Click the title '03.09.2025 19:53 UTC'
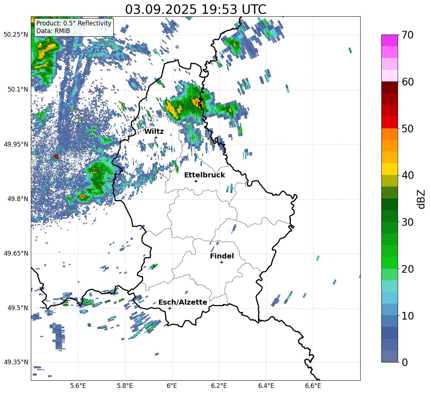Viewport: 430px width, 393px height. click(x=196, y=9)
